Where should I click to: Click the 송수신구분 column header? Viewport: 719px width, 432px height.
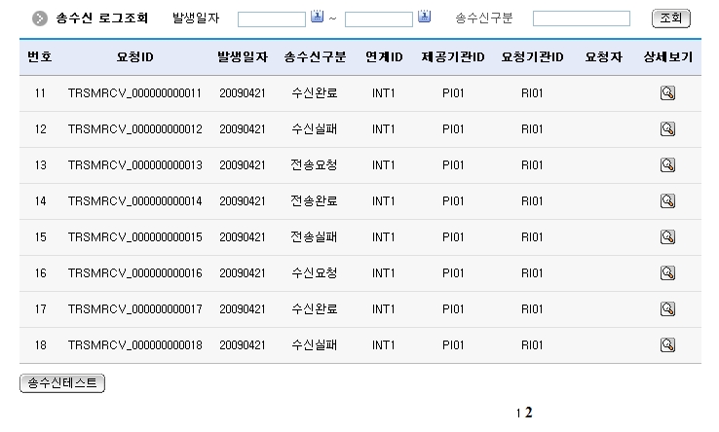314,57
